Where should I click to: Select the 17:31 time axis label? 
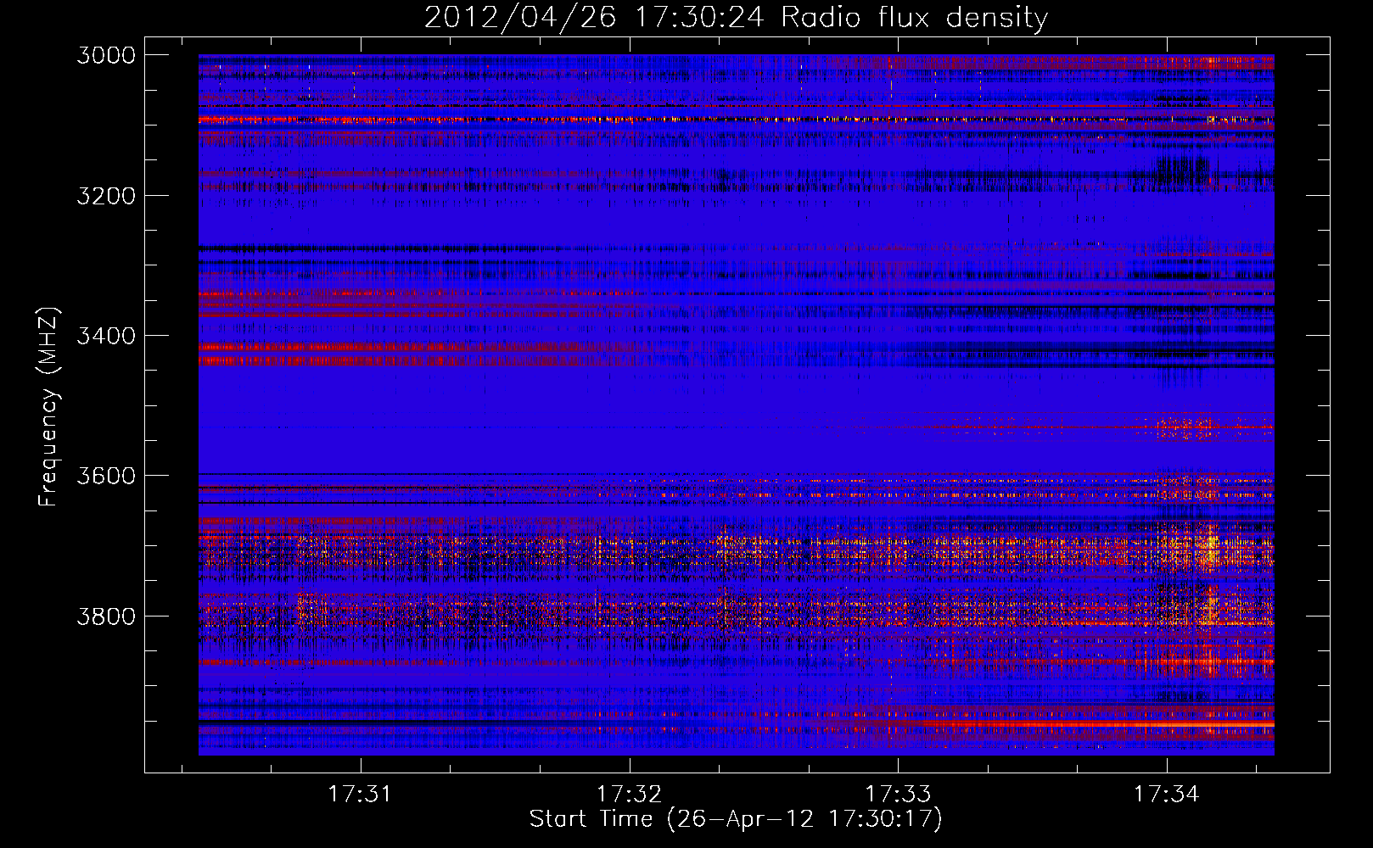(x=361, y=795)
